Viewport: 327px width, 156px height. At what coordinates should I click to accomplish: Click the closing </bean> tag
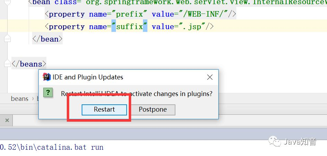pyautogui.click(x=47, y=39)
